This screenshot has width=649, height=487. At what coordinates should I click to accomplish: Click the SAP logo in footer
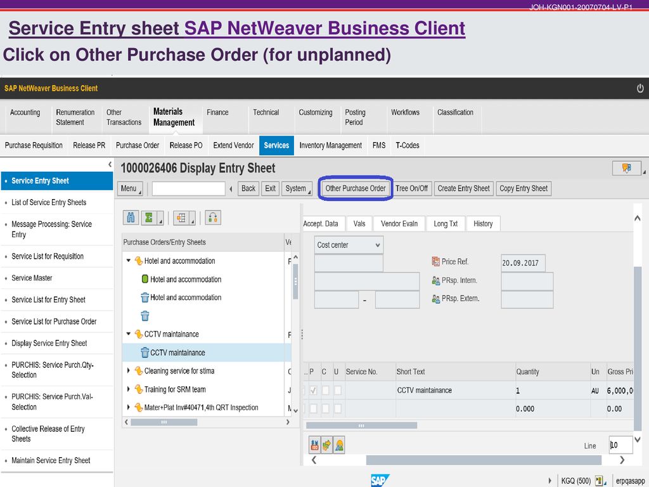tap(380, 481)
